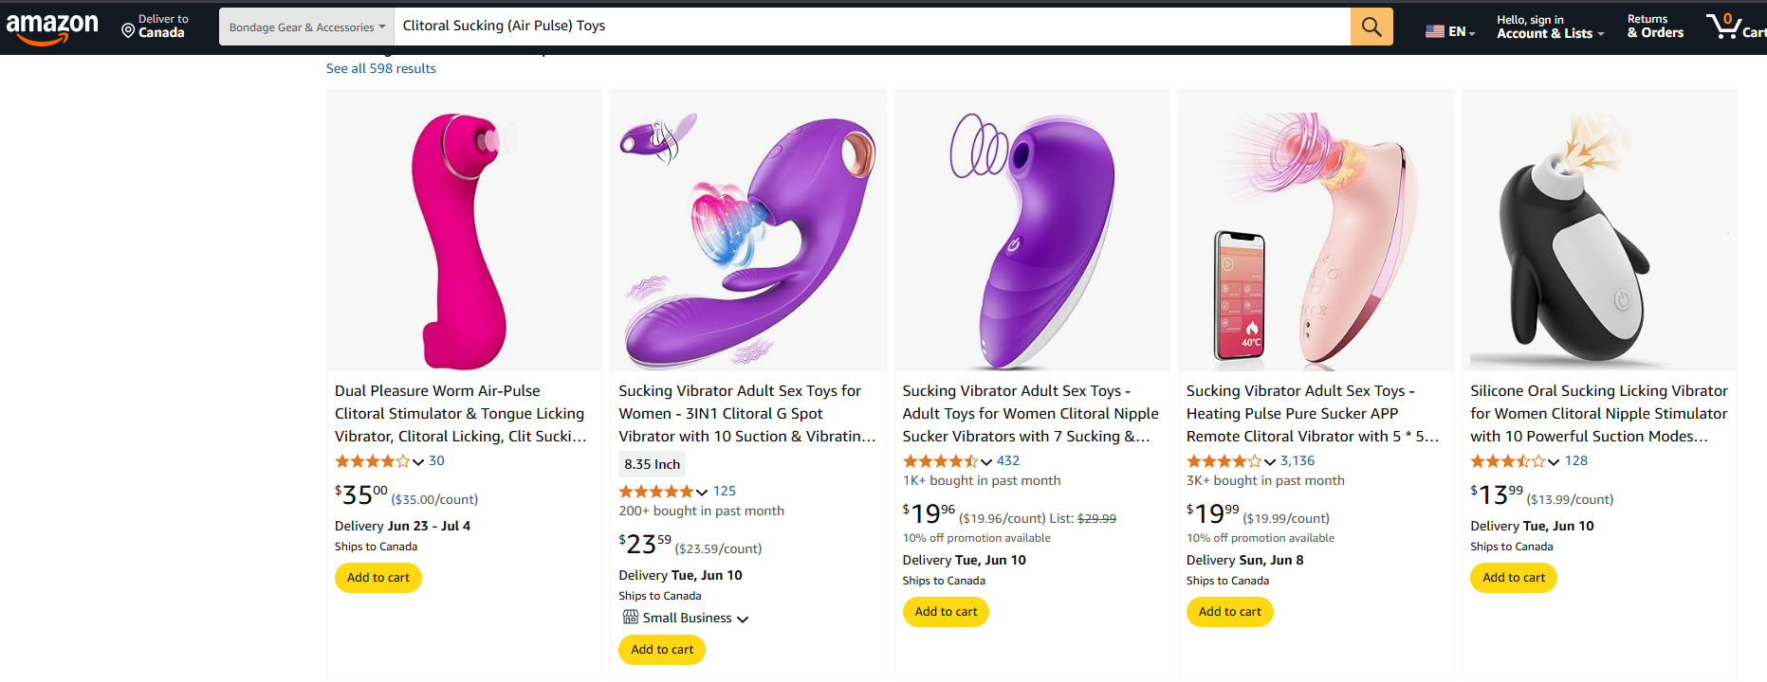Click inside the search input field
The width and height of the screenshot is (1767, 682).
pos(854,26)
